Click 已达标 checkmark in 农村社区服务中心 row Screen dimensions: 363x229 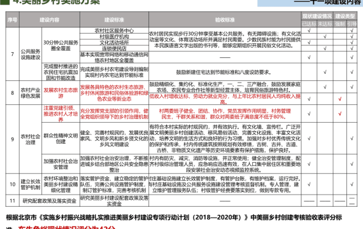309,31
